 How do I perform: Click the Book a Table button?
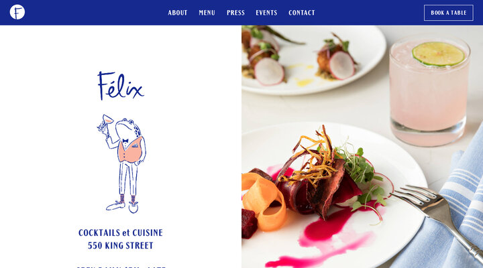(x=449, y=13)
